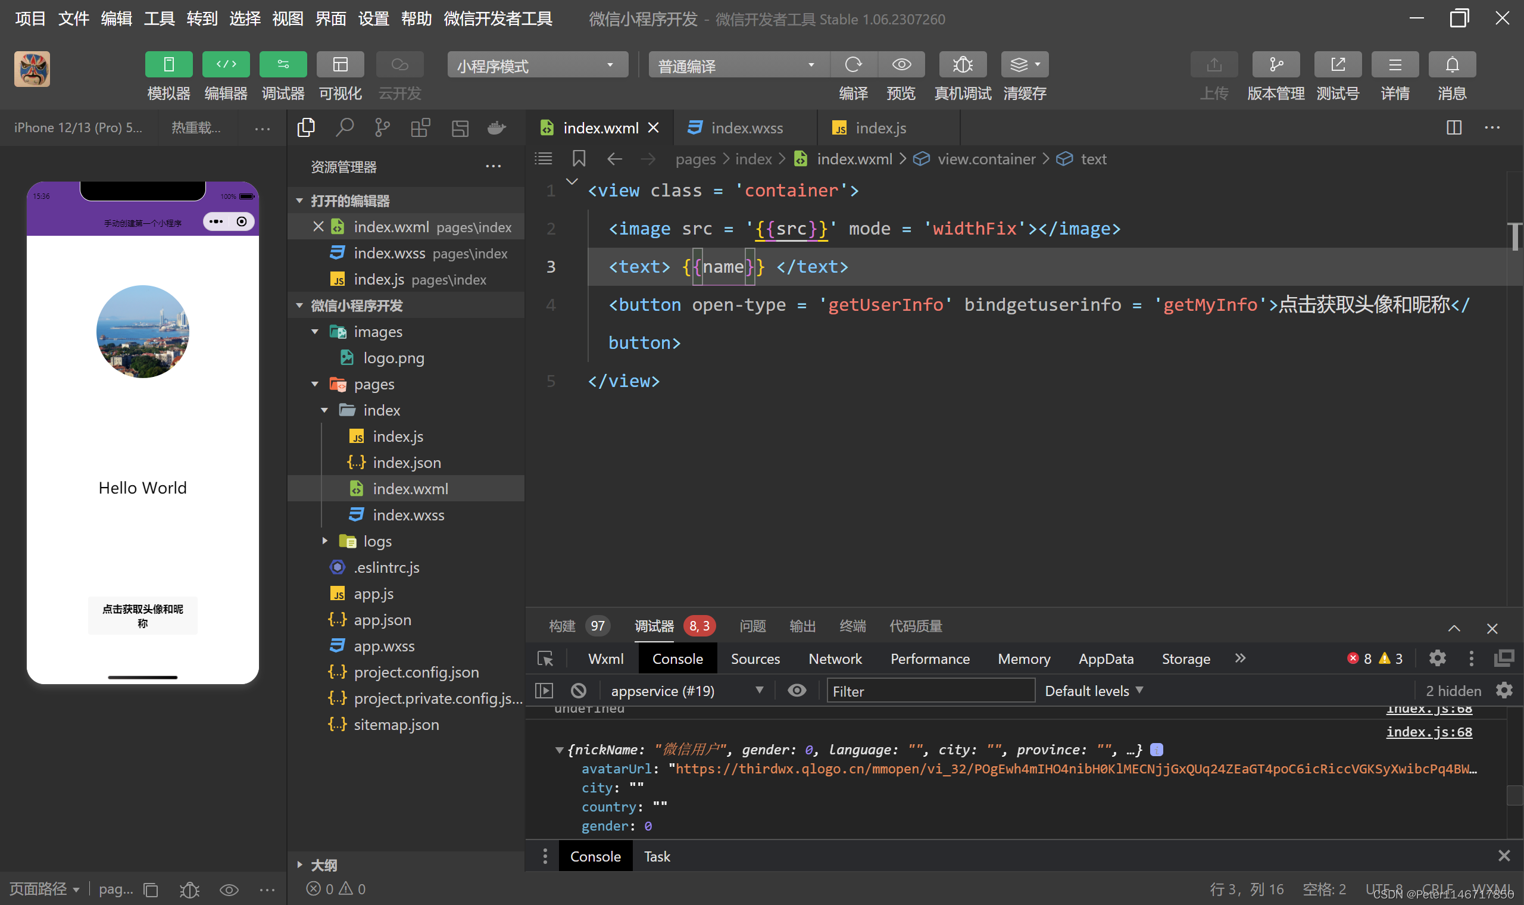
Task: Click the real-device debug bug icon
Action: click(963, 65)
